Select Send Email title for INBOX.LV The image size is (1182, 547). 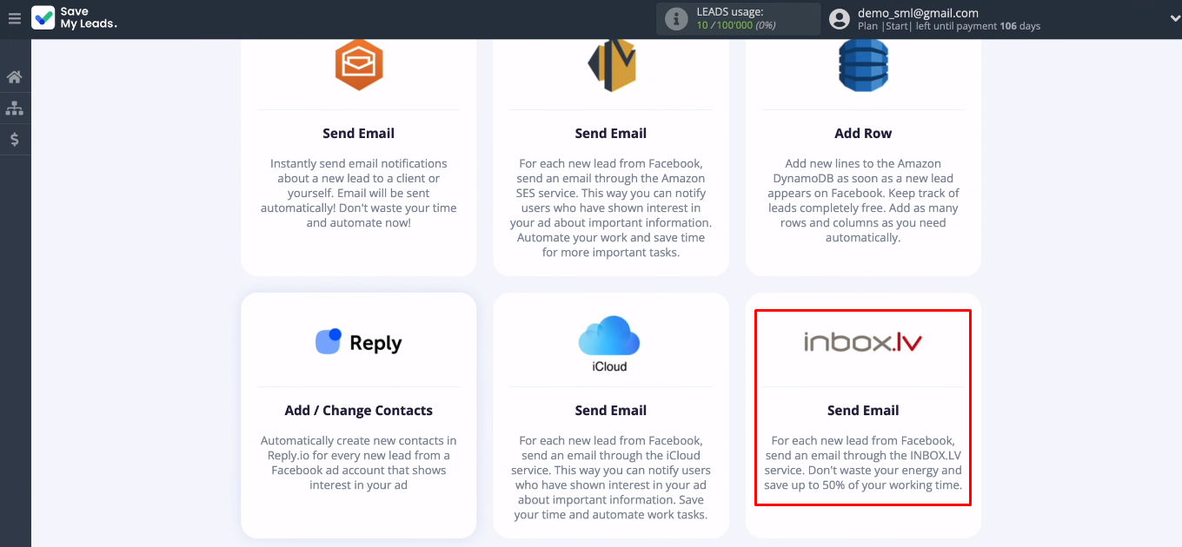[863, 410]
